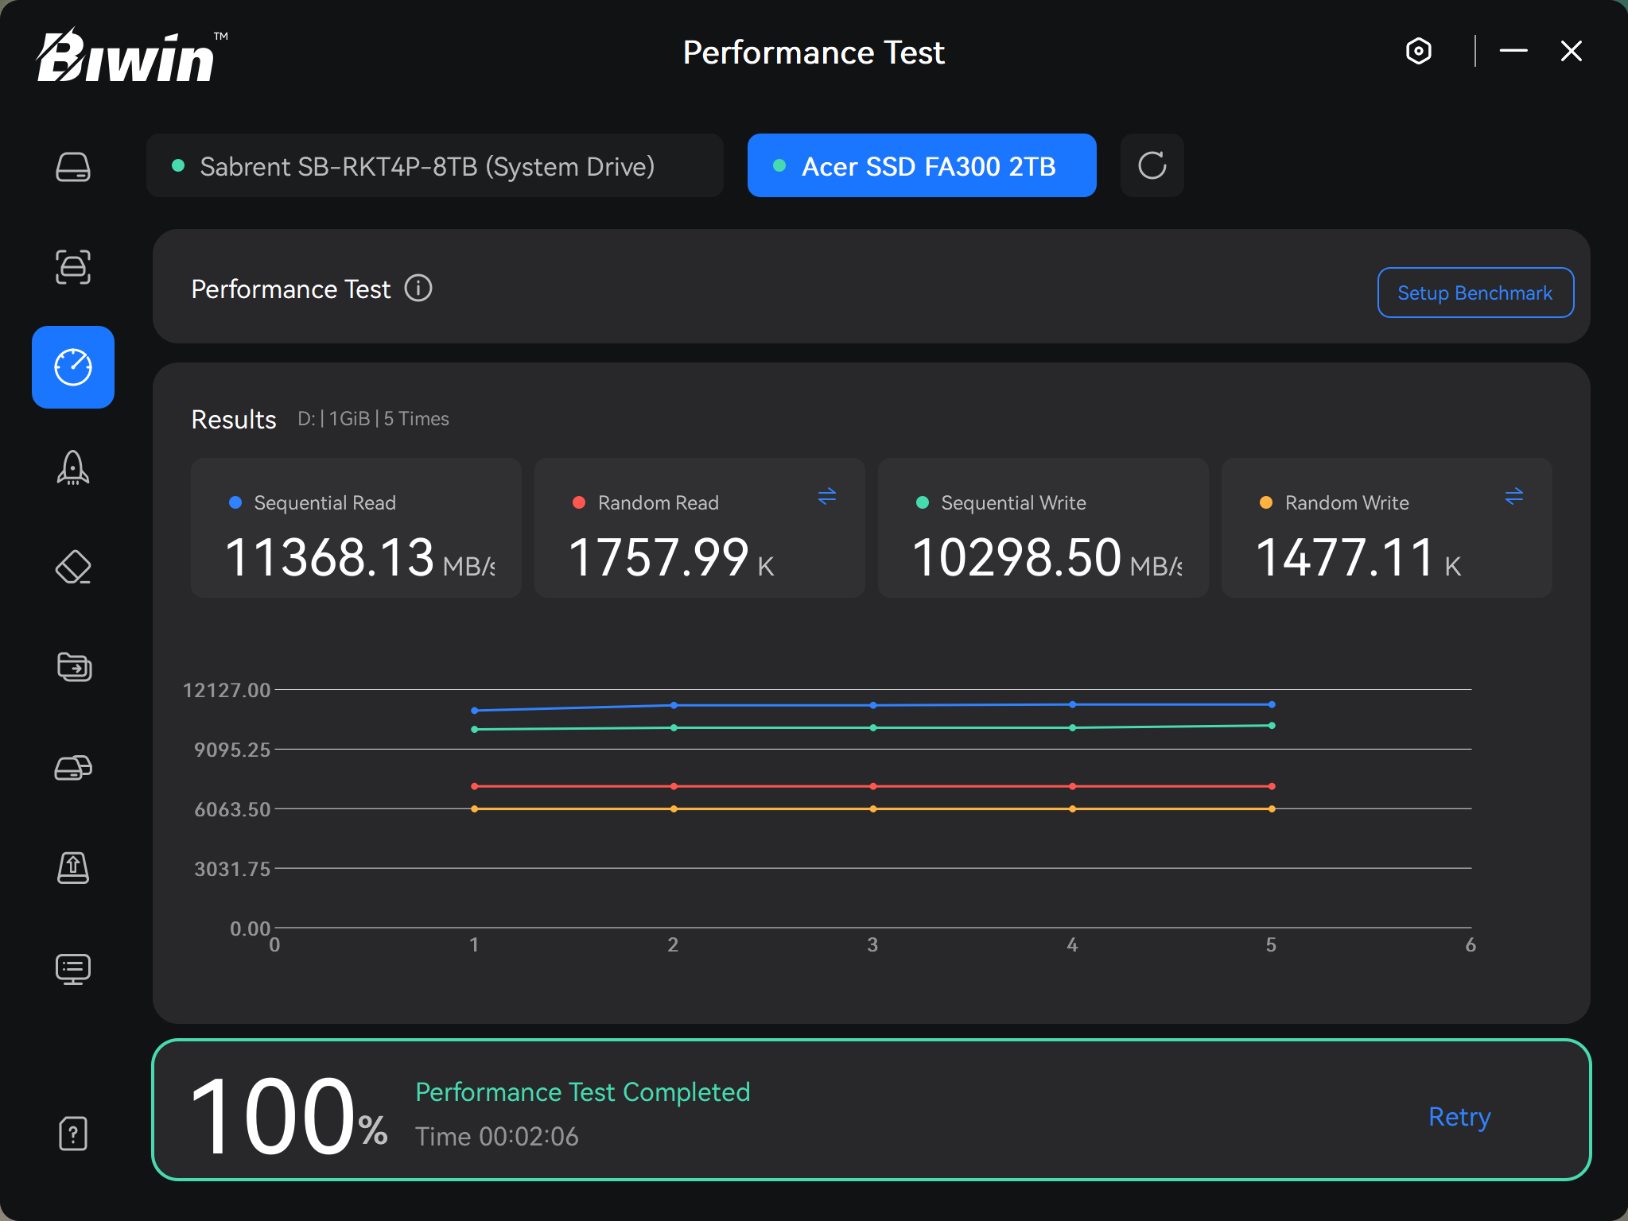This screenshot has width=1628, height=1221.
Task: Open the help question mark icon
Action: pyautogui.click(x=73, y=1134)
